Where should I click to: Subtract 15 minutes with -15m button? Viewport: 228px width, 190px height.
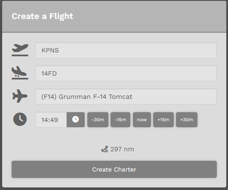click(x=120, y=120)
